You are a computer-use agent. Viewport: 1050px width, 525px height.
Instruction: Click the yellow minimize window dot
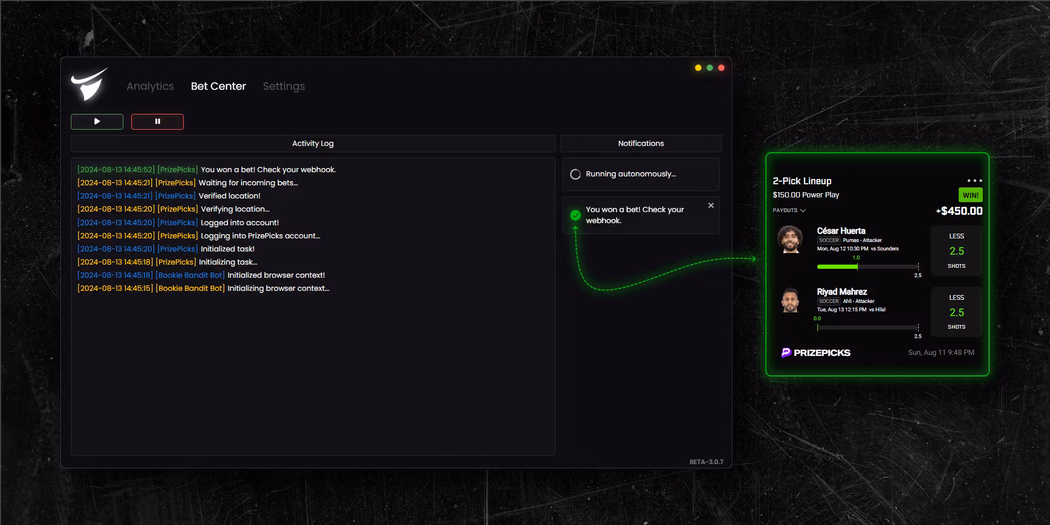[698, 68]
